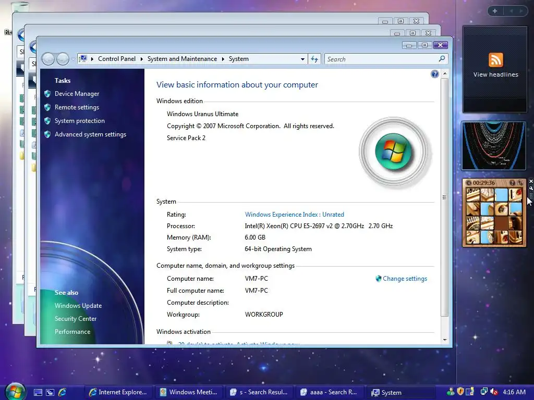Open the recent pages dropdown arrow
This screenshot has width=534, height=400.
pos(72,59)
